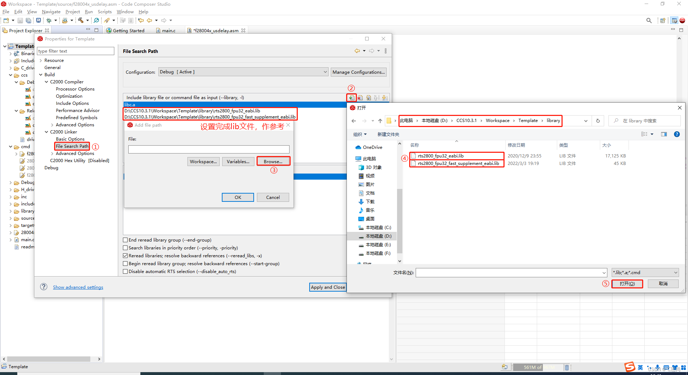Enable End reread library group checkbox

pyautogui.click(x=125, y=240)
